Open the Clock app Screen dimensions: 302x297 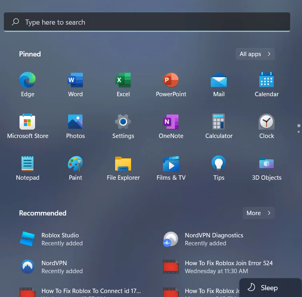(267, 126)
